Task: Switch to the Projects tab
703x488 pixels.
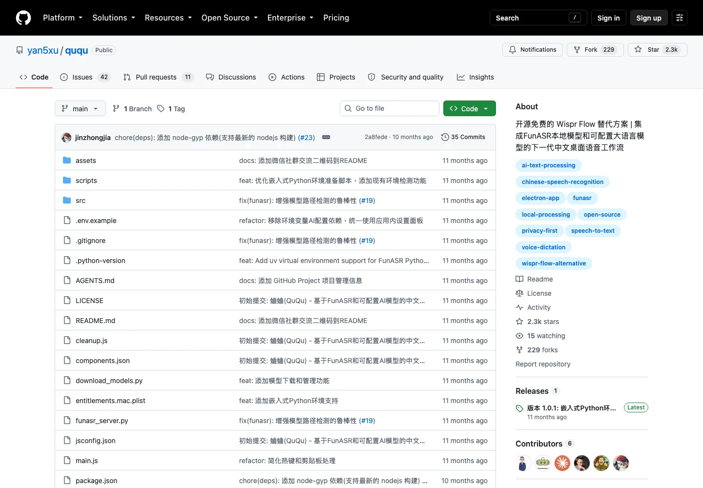Action: [x=336, y=77]
